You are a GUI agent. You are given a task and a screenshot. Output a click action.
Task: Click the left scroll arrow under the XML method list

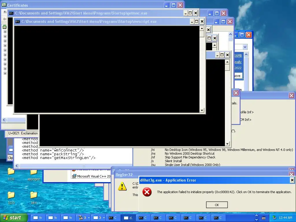(x=16, y=166)
